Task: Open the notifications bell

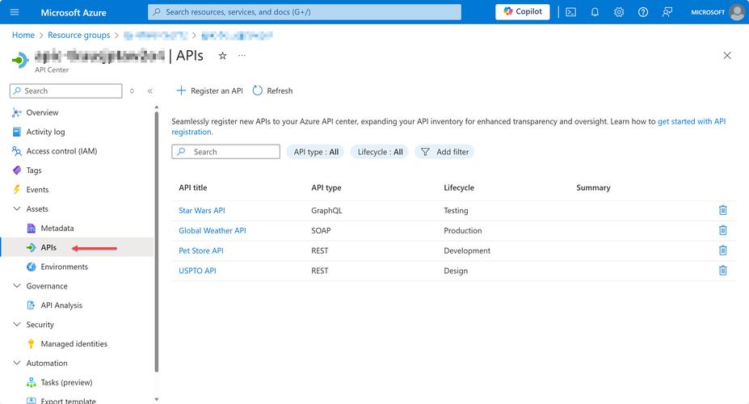Action: click(x=595, y=12)
